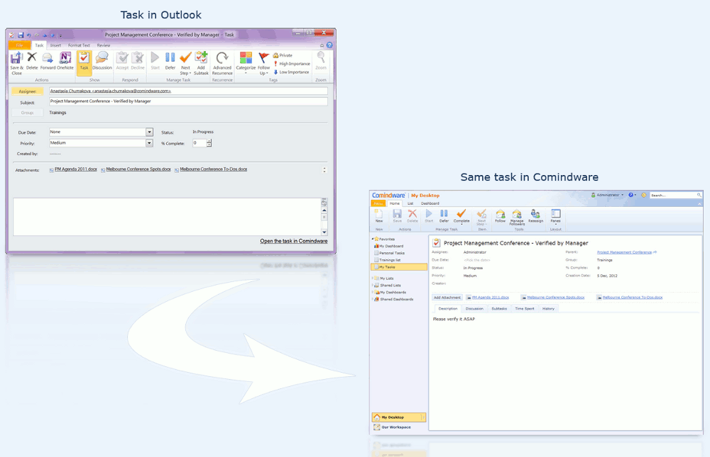This screenshot has height=457, width=710.
Task: Switch to the List tab in Comindware
Action: click(x=410, y=203)
